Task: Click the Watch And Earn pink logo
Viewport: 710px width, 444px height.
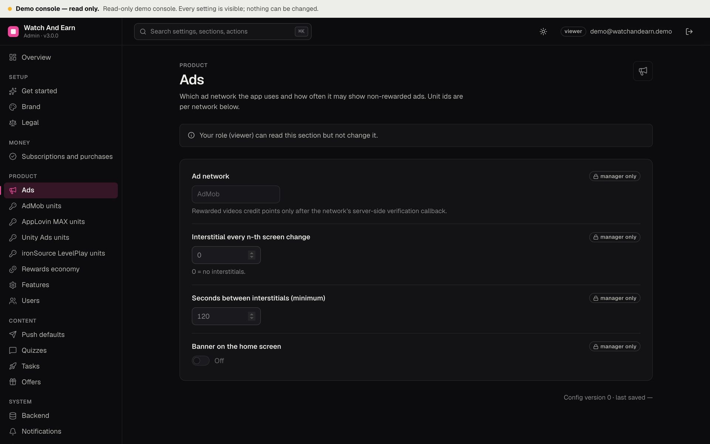Action: click(x=13, y=31)
